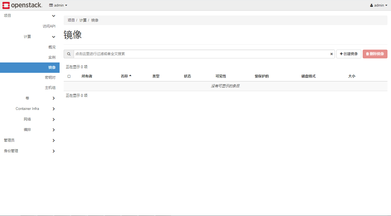Click the 类型 column header
The height and width of the screenshot is (216, 391).
click(156, 76)
